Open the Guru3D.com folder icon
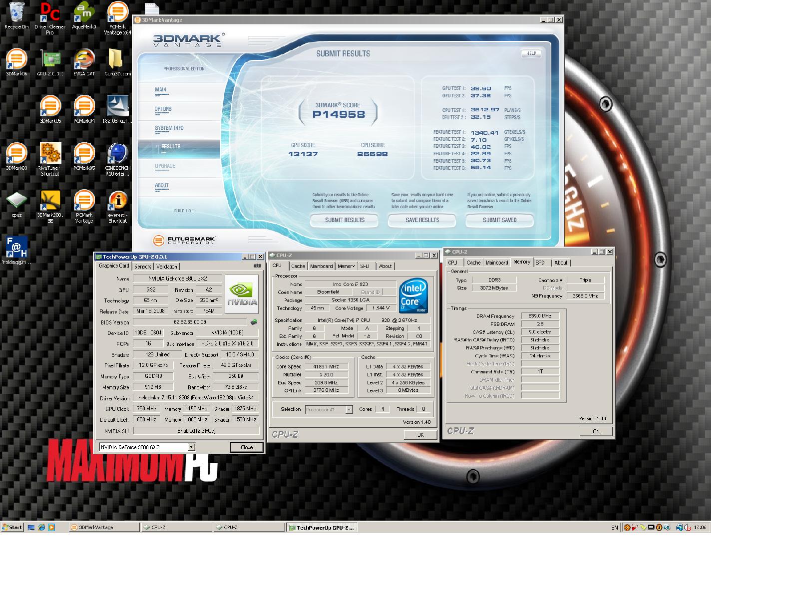This screenshot has width=804, height=599. 118,62
